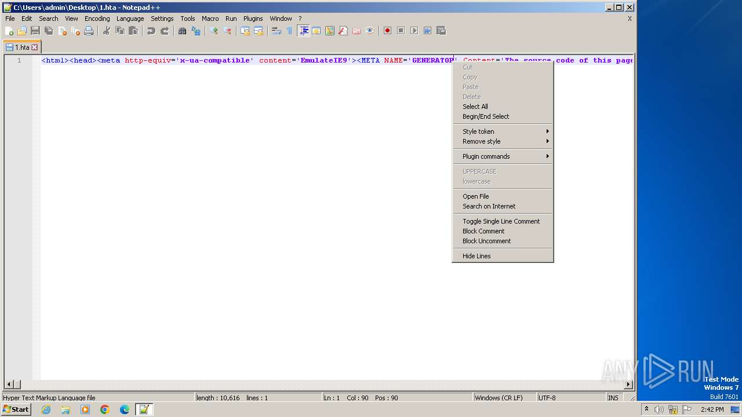Toggle Show All Characters pilcrow icon
The width and height of the screenshot is (742, 417).
pos(290,31)
